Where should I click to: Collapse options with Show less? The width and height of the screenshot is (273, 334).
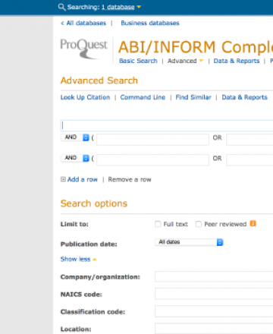(x=78, y=260)
